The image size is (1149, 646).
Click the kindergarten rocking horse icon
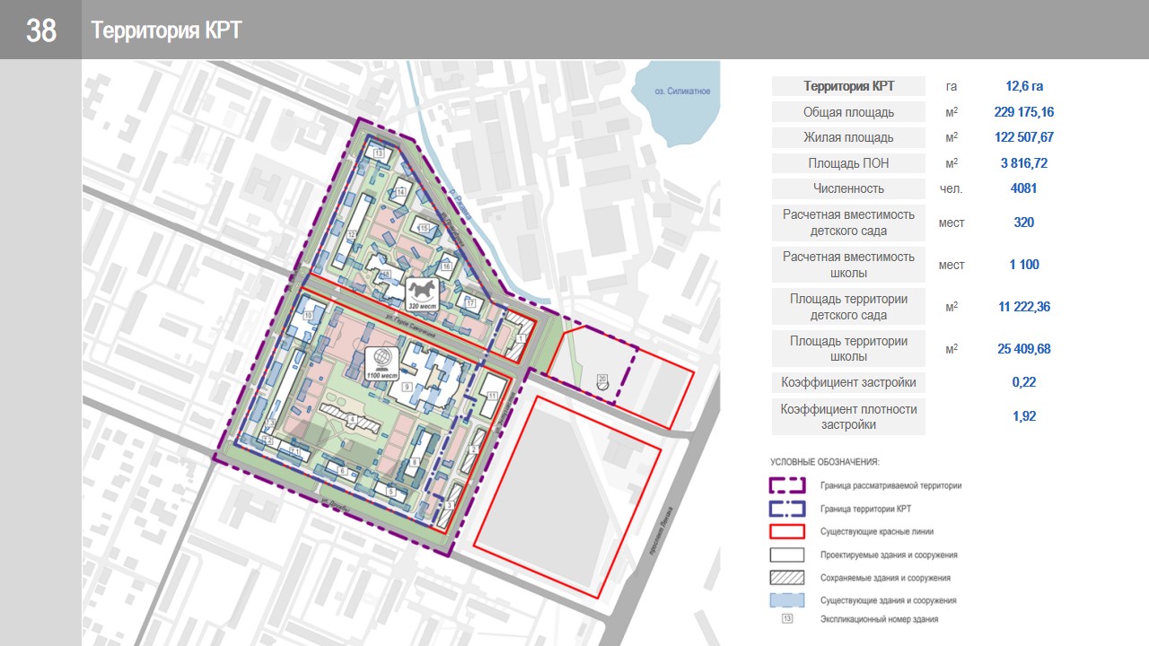pos(422,290)
